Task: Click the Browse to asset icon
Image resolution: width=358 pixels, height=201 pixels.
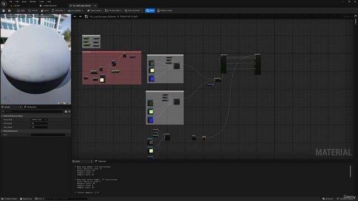Action: point(10,11)
